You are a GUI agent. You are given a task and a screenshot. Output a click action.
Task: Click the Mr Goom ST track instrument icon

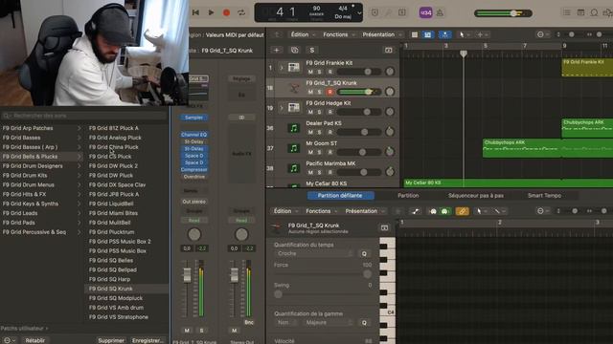tap(294, 148)
